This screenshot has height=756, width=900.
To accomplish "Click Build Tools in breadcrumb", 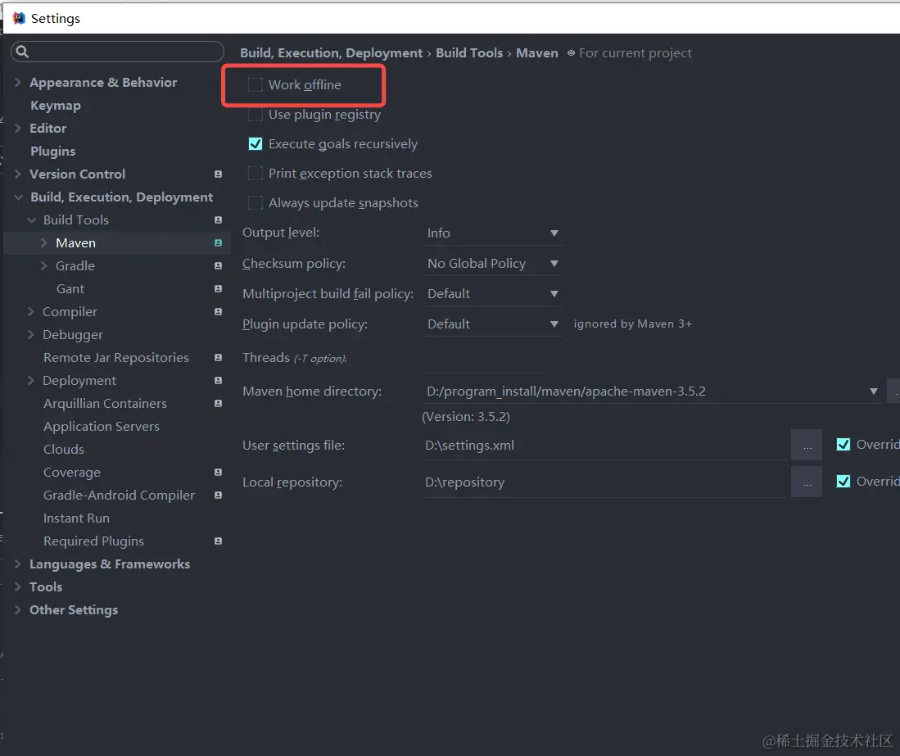I will pos(469,52).
